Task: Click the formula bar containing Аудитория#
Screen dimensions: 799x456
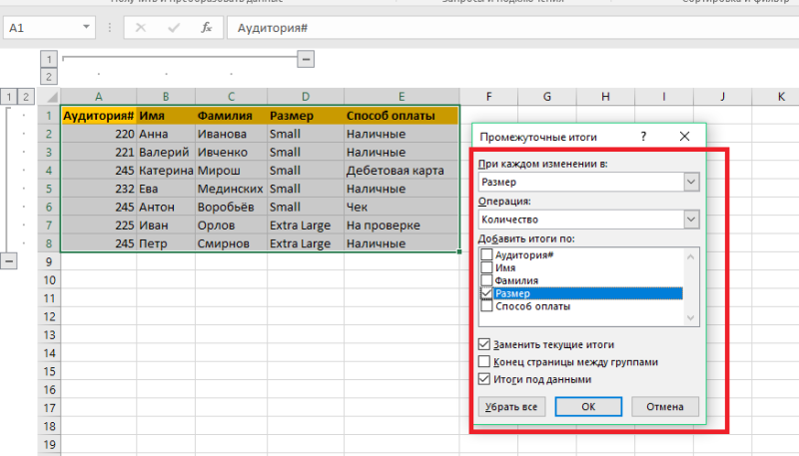Action: [x=512, y=28]
